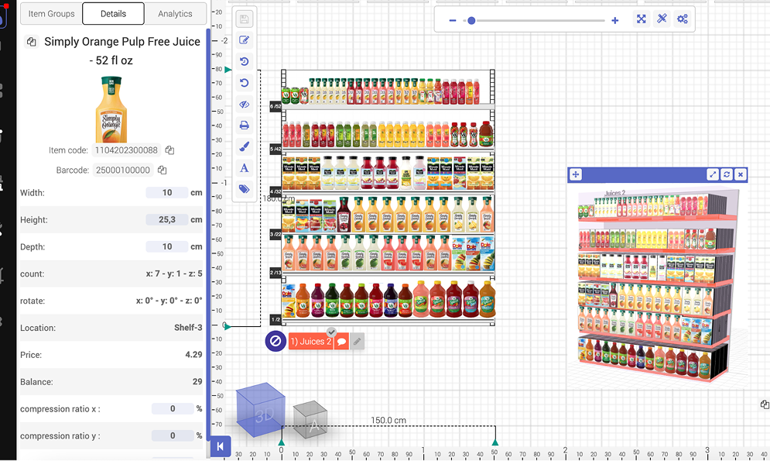This screenshot has width=770, height=461.
Task: Select shelf label 5 /42
Action: click(275, 149)
